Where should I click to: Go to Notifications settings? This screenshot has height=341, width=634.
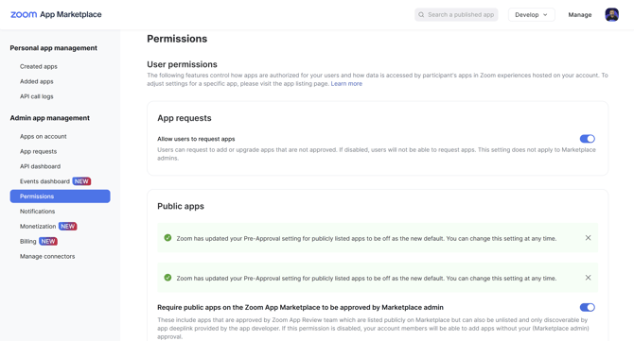tap(37, 211)
